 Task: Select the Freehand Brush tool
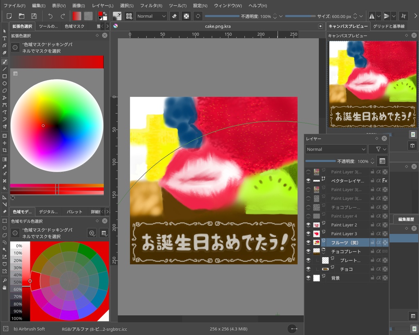click(4, 62)
